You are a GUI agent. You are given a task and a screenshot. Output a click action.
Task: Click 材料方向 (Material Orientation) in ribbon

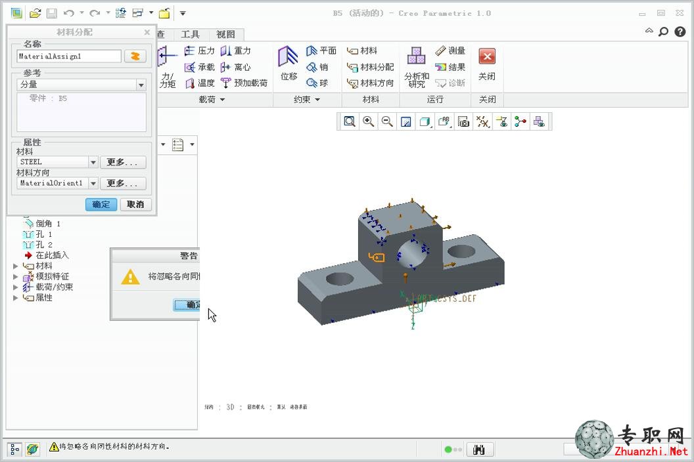[371, 83]
